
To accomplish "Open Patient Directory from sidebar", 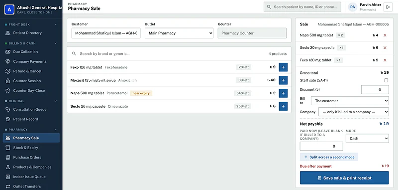I will click(x=31, y=33).
